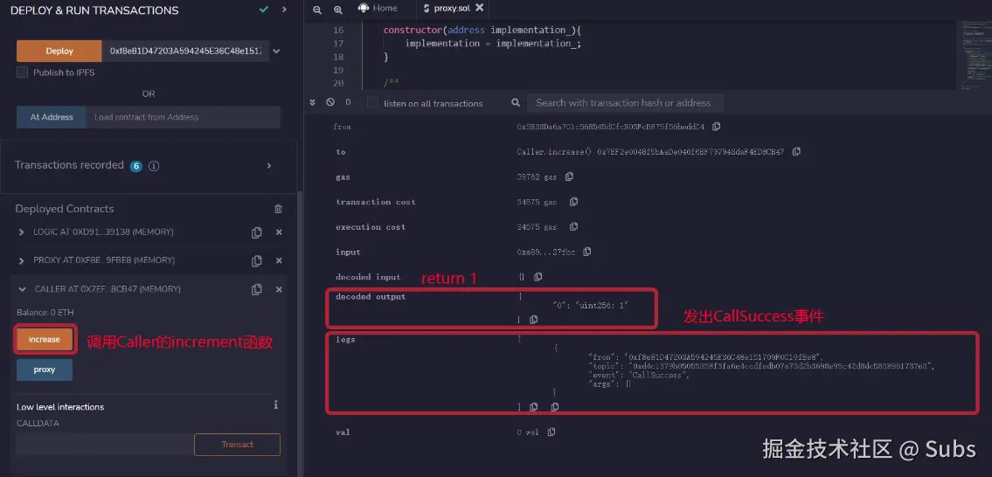Remove the LOGIC contract instance
Screen dimensions: 992x477
coord(278,232)
